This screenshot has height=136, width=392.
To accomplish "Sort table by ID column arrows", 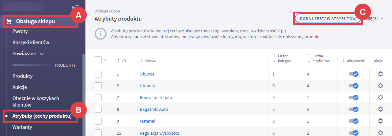I will [119, 60].
